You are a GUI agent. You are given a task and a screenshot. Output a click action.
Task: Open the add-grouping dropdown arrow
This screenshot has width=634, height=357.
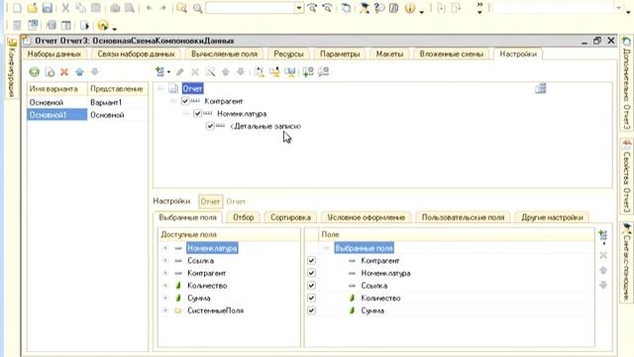[168, 72]
